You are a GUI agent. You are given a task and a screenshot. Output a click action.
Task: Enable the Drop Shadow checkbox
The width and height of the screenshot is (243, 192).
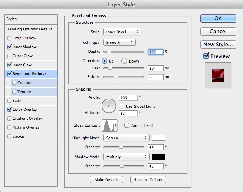(x=9, y=38)
